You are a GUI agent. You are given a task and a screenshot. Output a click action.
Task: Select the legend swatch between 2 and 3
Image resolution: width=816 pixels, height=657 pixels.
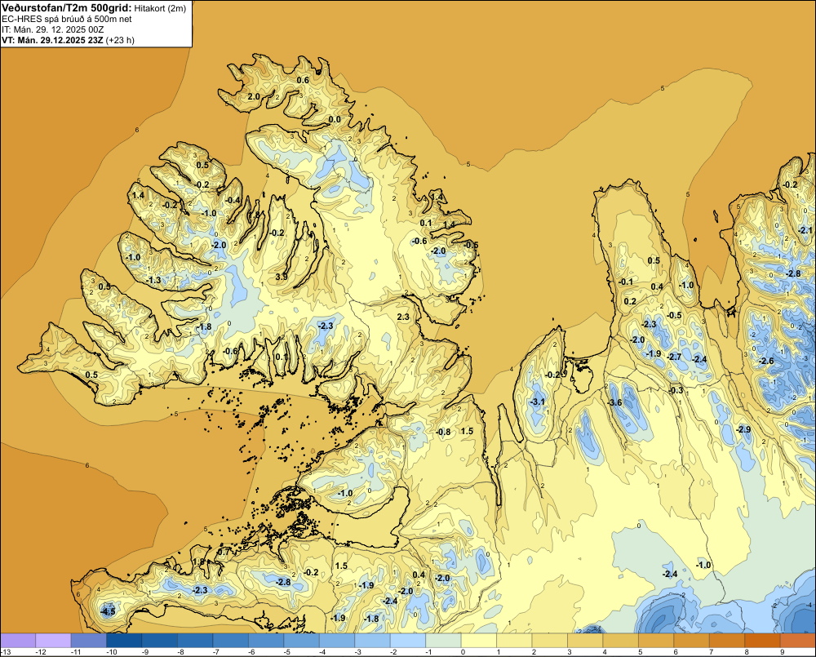coord(549,641)
